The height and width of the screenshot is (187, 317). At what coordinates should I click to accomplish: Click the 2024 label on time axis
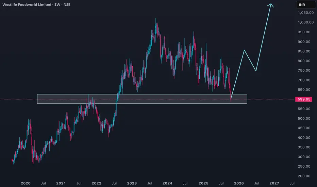[167, 183]
